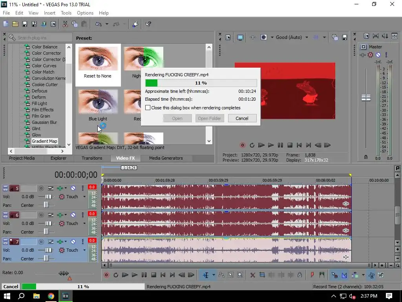Click Copy Snapshot to Clipboard icon

click(x=335, y=37)
